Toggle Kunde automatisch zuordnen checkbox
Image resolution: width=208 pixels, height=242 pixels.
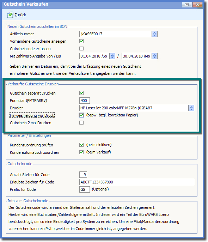point(81,152)
